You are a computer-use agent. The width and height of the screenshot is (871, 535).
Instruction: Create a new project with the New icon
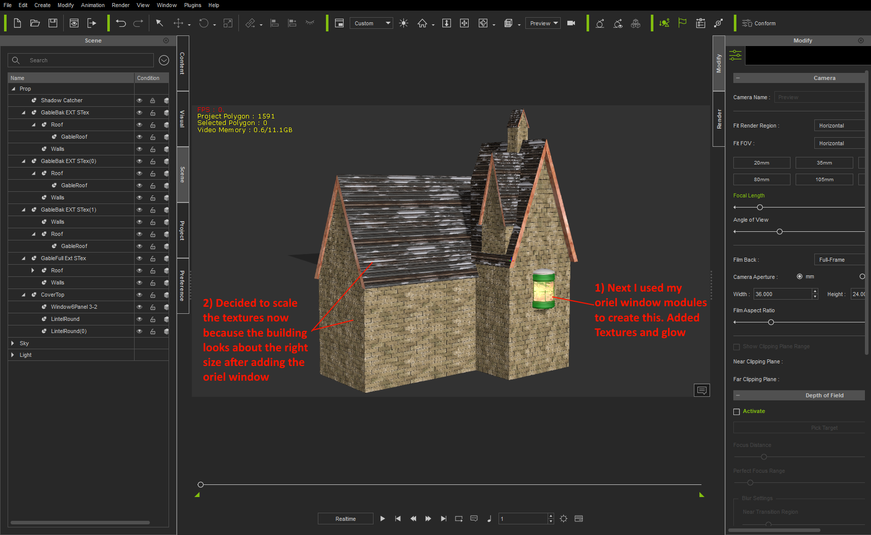17,23
